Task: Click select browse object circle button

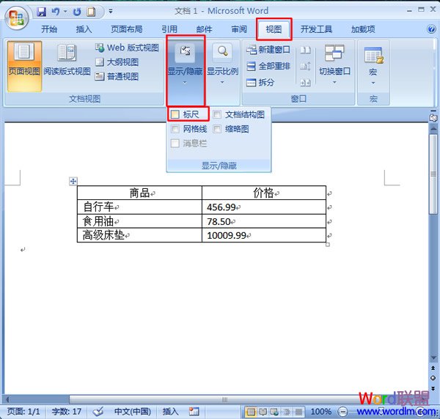Action: tap(433, 378)
